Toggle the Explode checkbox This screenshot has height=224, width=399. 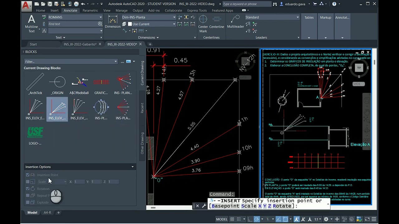tap(28, 202)
